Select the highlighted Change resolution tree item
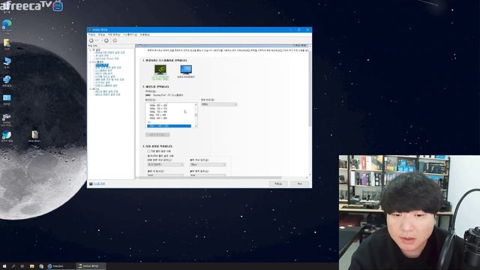Screen dimensions: 480x270 102,65
